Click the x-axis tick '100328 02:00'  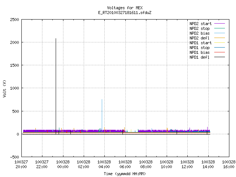click(84, 164)
